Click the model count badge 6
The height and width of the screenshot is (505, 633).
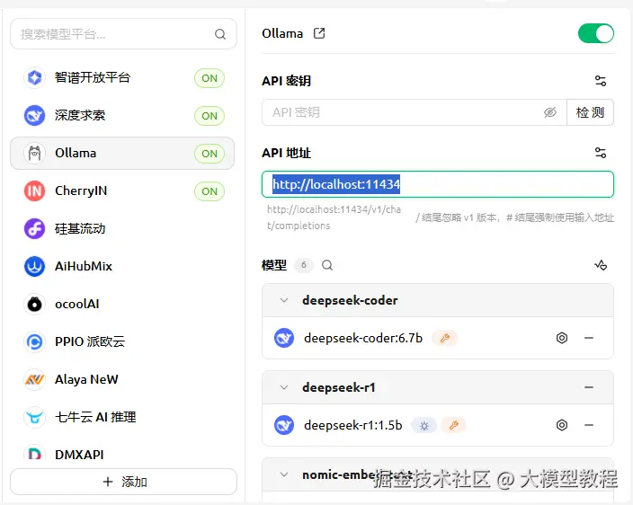click(304, 265)
